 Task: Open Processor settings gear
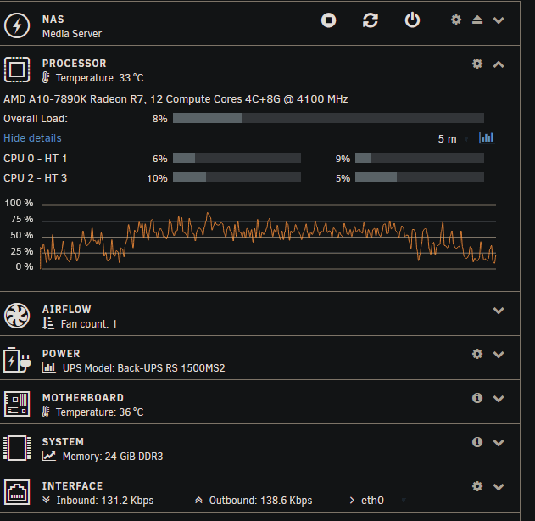click(477, 64)
